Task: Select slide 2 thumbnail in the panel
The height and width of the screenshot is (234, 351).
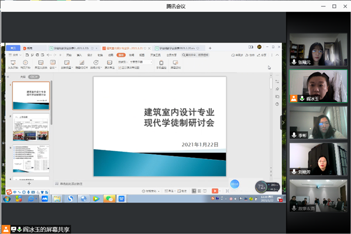Action: pos(30,128)
